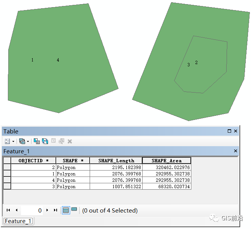Click the Polygon cell in OBJECTID 3 row

point(73,187)
